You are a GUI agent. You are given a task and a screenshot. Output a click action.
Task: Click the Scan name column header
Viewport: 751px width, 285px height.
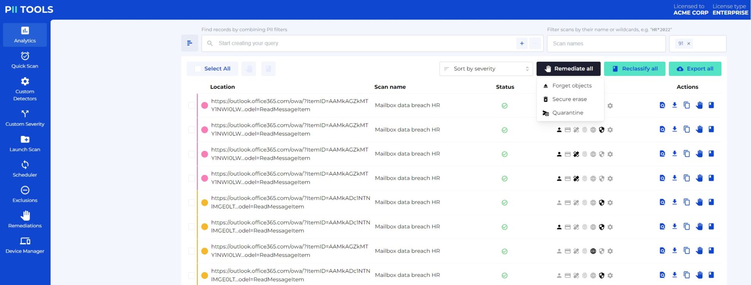[x=390, y=87]
